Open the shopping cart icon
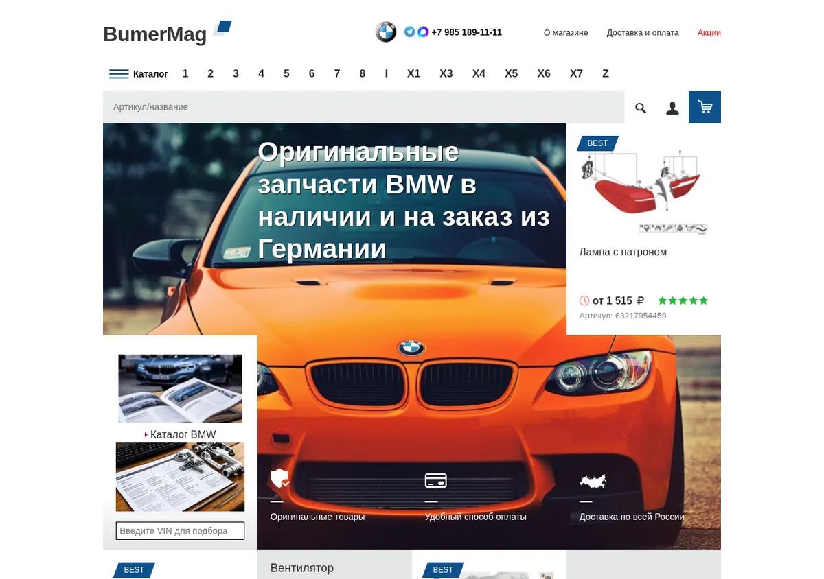Viewport: 824px width, 579px height. (705, 107)
